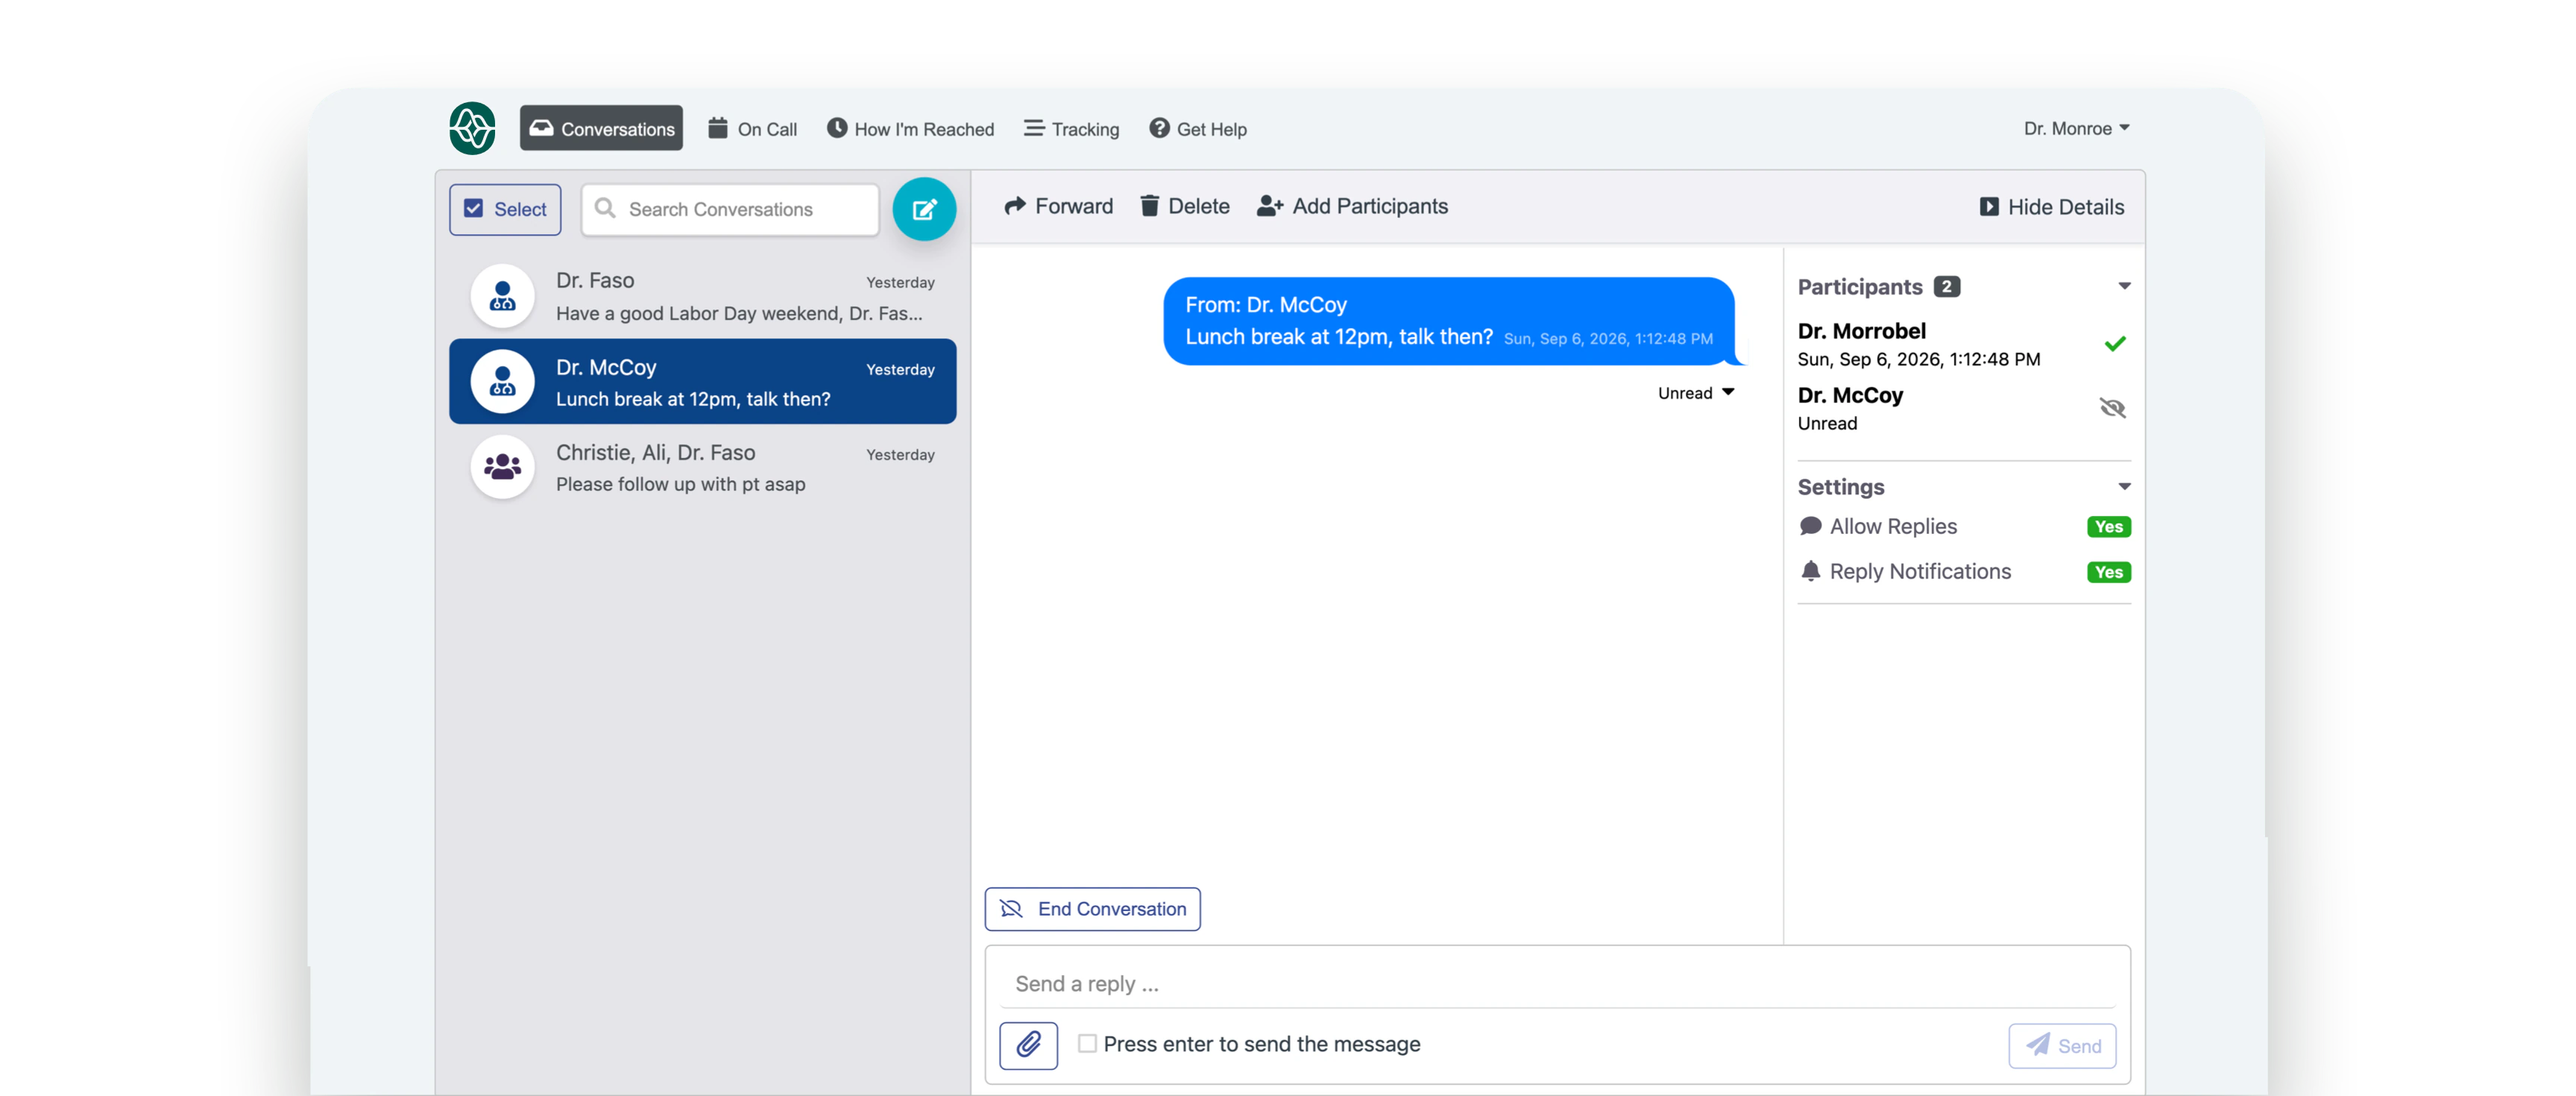Collapse the Participants section

coord(2124,286)
